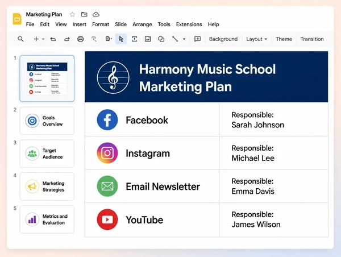Viewport: 341px width, 257px height.
Task: Insert a shape from toolbar
Action: [161, 39]
